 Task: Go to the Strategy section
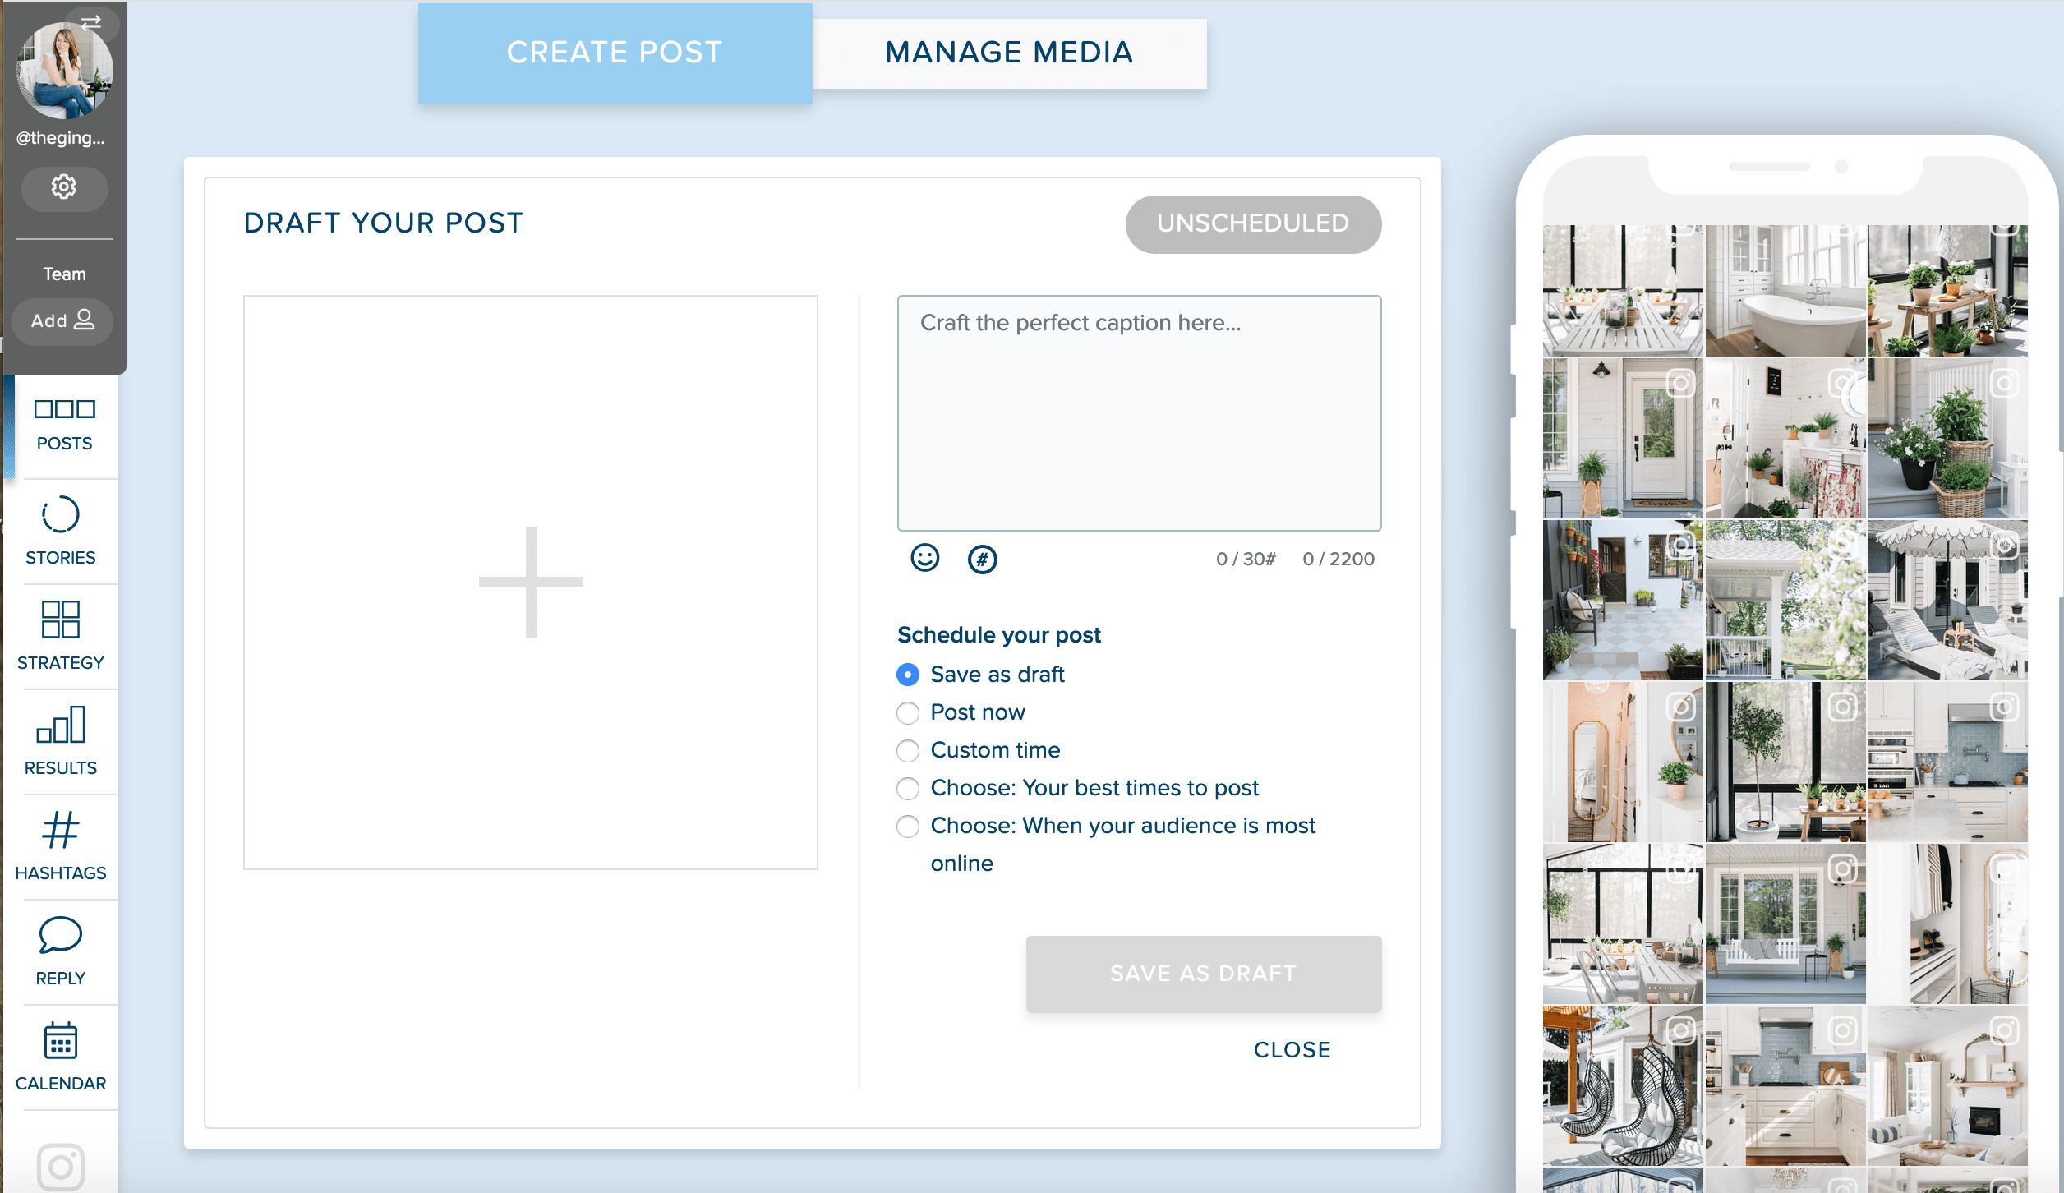pos(61,635)
